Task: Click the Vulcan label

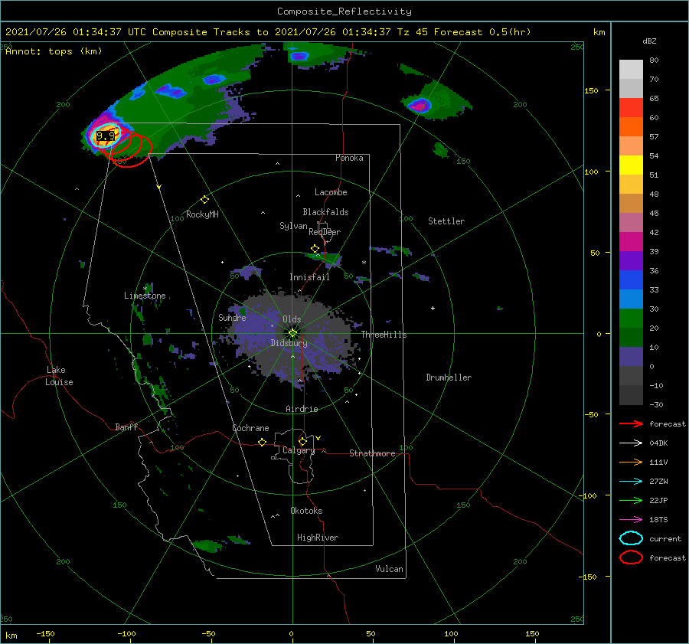Action: coord(390,569)
